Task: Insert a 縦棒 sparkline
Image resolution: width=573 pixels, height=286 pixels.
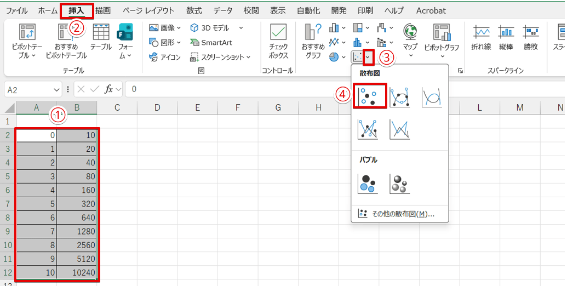Action: pos(506,38)
